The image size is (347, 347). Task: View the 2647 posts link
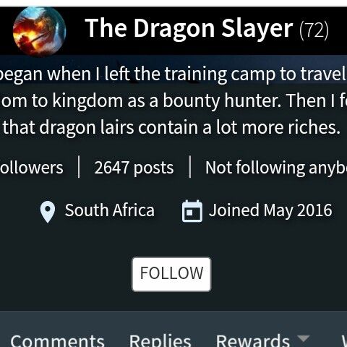pyautogui.click(x=134, y=167)
